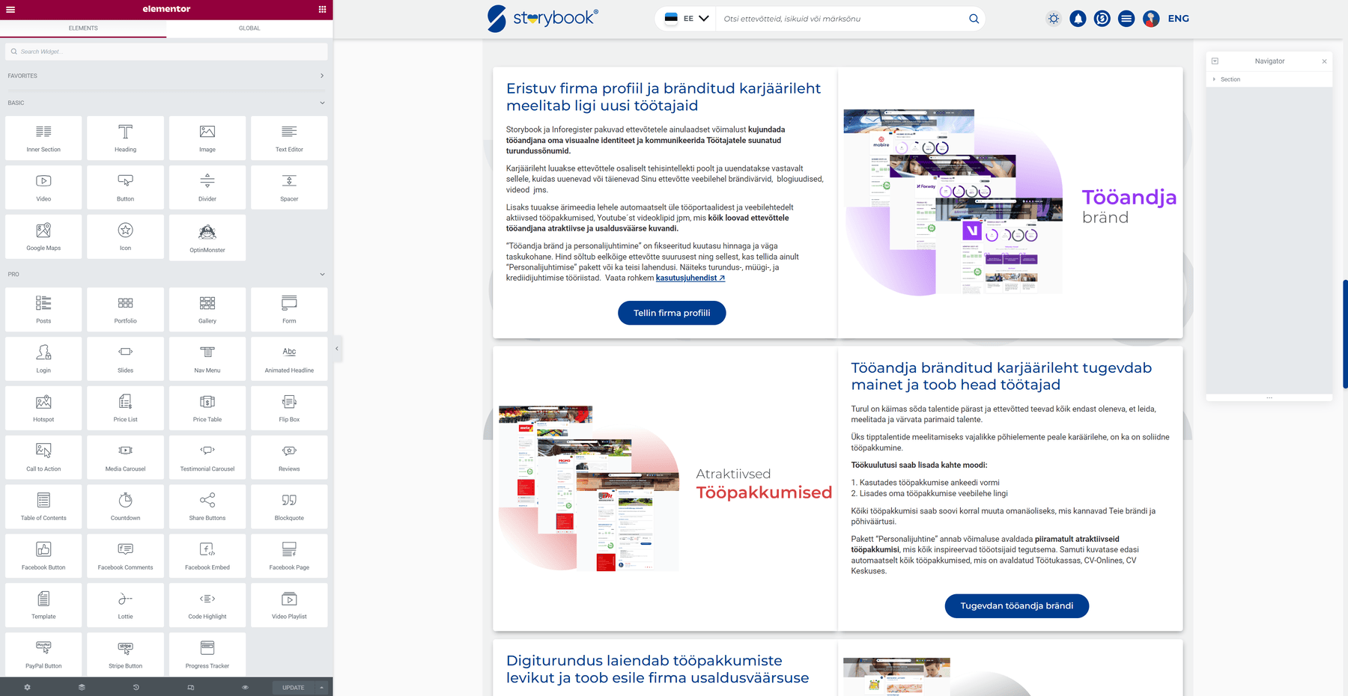Expand the Favorites category
Image resolution: width=1348 pixels, height=696 pixels.
point(322,76)
